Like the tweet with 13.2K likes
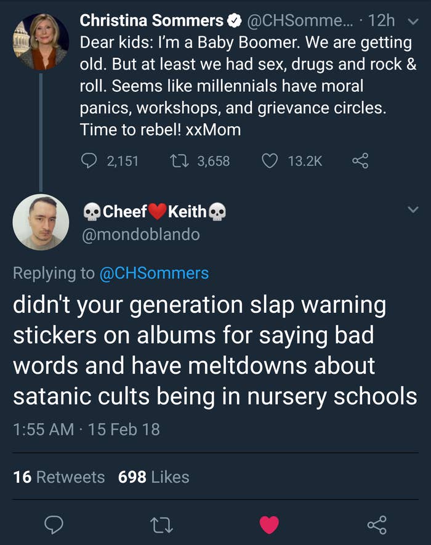 click(x=270, y=161)
